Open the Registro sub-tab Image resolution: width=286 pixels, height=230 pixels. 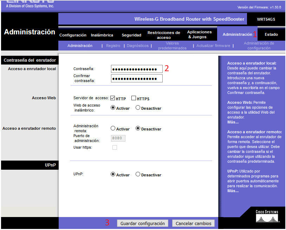(113, 46)
